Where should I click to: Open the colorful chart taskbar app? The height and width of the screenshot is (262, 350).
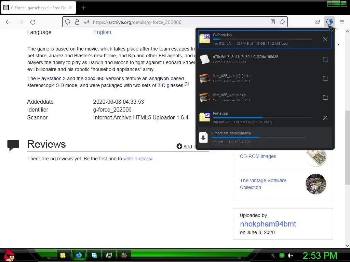124,255
